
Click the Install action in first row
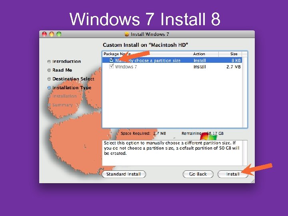[x=200, y=60]
